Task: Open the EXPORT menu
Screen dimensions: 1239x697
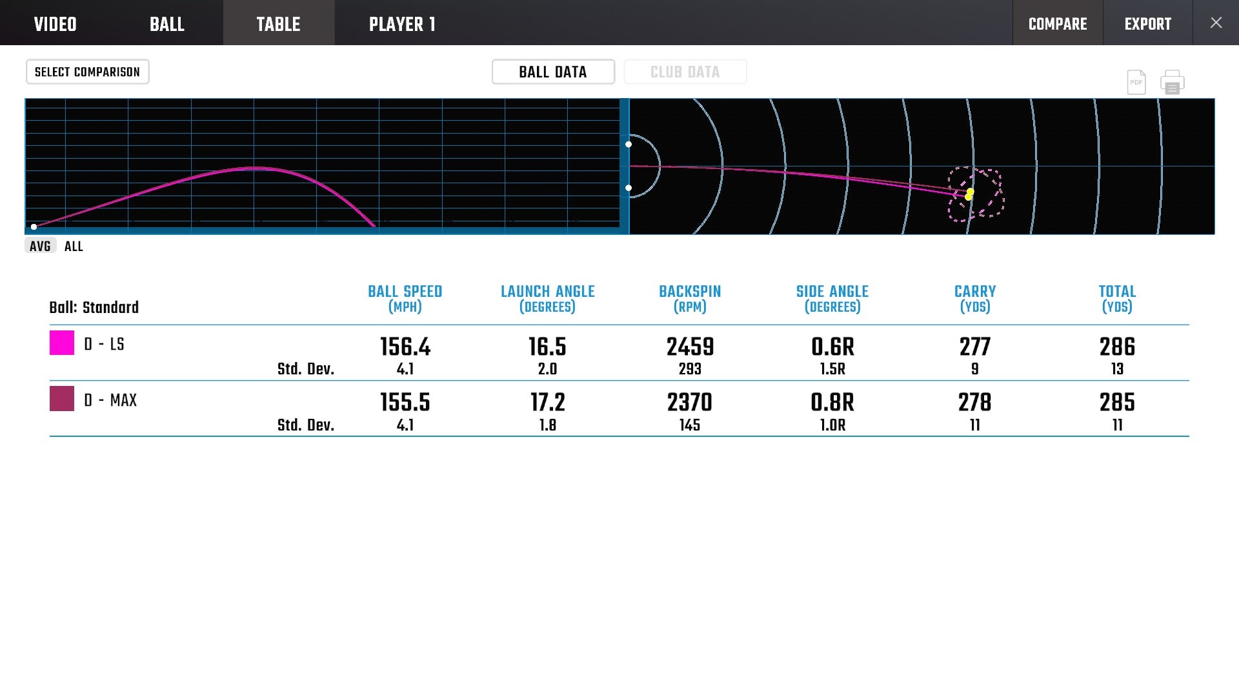Action: [1148, 23]
